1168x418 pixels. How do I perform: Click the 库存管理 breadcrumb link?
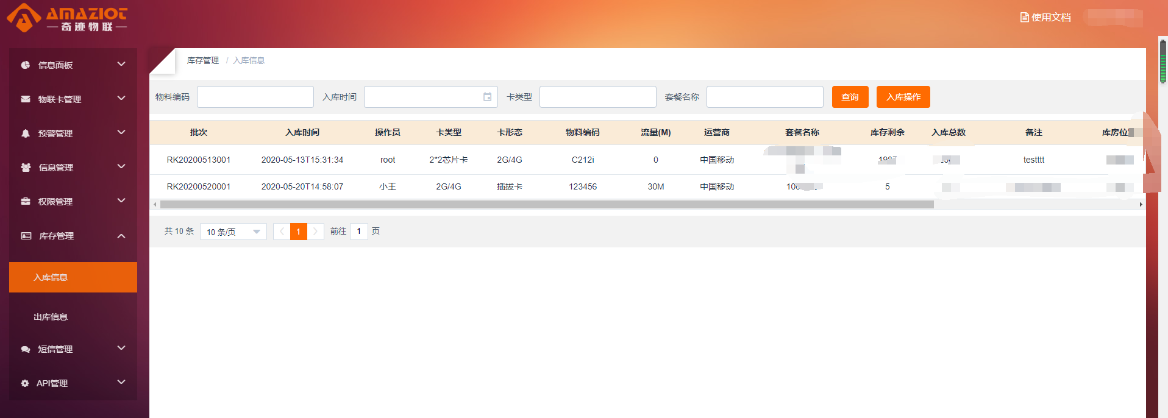tap(203, 60)
